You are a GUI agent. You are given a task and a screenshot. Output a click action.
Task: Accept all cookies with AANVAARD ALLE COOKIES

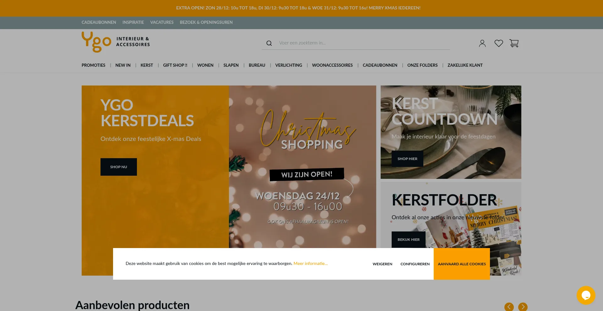click(462, 264)
